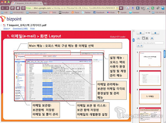Image resolution: width=166 pixels, height=123 pixels.
Task: Find next search result arrow
Action: 142,46
